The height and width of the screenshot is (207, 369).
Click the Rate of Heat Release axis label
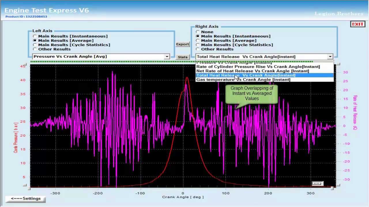[x=355, y=112]
